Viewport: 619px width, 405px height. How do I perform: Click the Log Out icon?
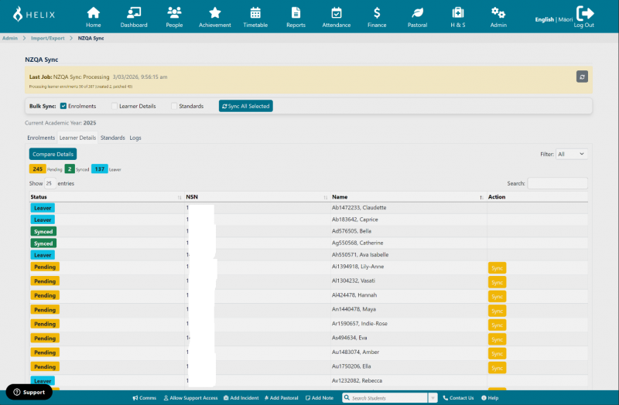(584, 13)
